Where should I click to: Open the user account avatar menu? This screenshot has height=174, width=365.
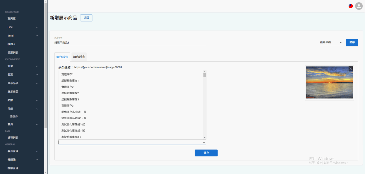pos(359,6)
